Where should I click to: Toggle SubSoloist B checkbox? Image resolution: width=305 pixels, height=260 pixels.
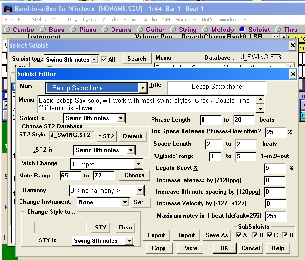point(255,235)
